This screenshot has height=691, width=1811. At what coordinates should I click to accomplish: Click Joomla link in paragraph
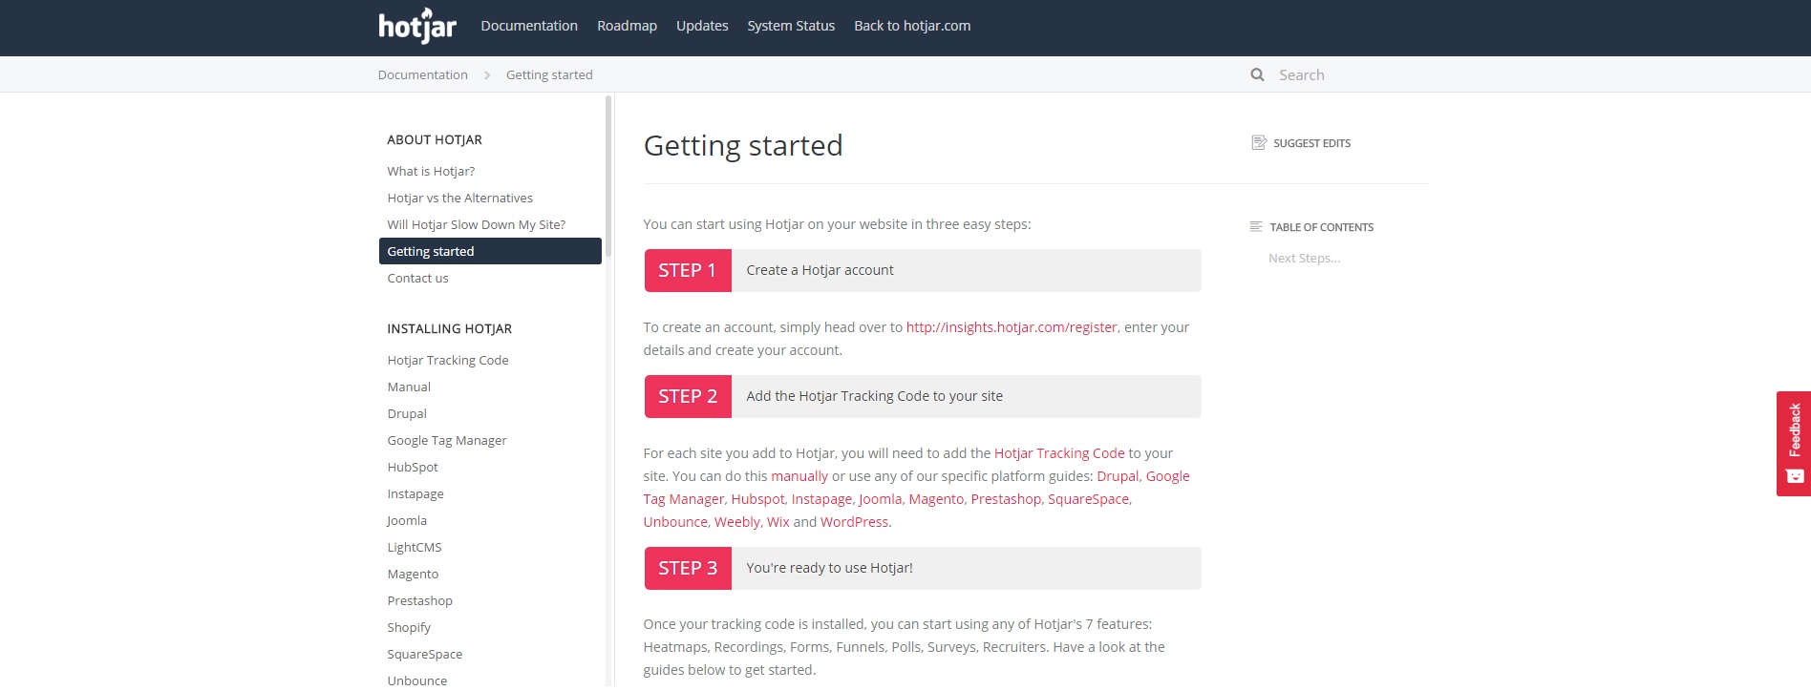pos(880,499)
